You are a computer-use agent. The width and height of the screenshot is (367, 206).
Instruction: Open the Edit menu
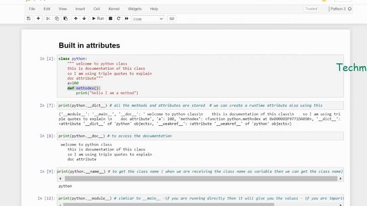point(47,9)
